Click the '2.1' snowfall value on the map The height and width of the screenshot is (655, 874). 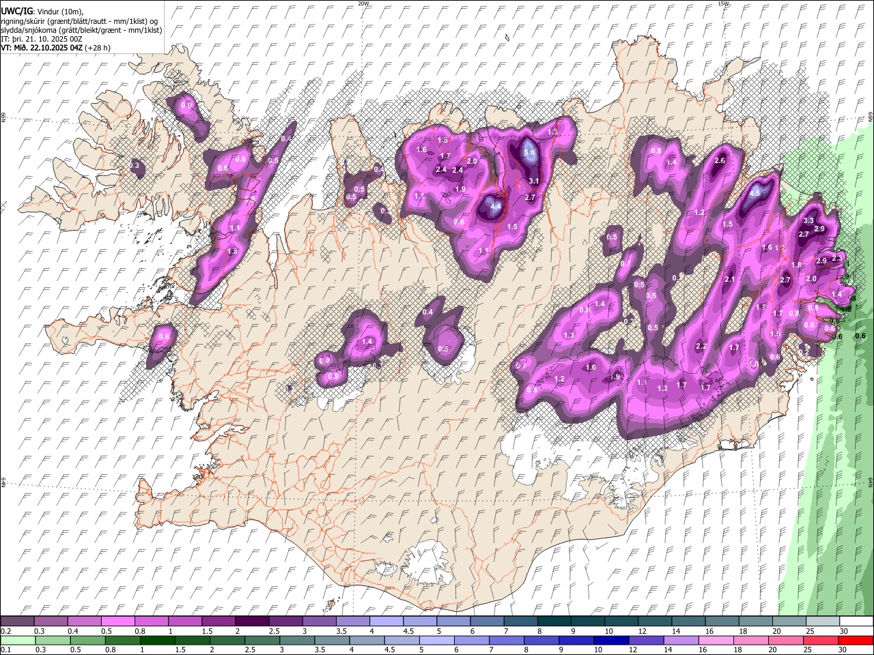pos(729,279)
